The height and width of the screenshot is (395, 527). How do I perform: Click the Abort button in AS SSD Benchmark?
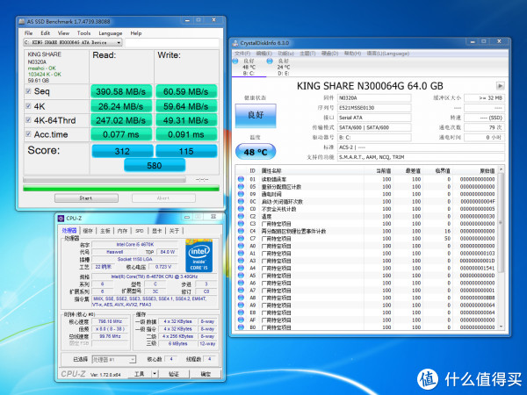pyautogui.click(x=163, y=198)
